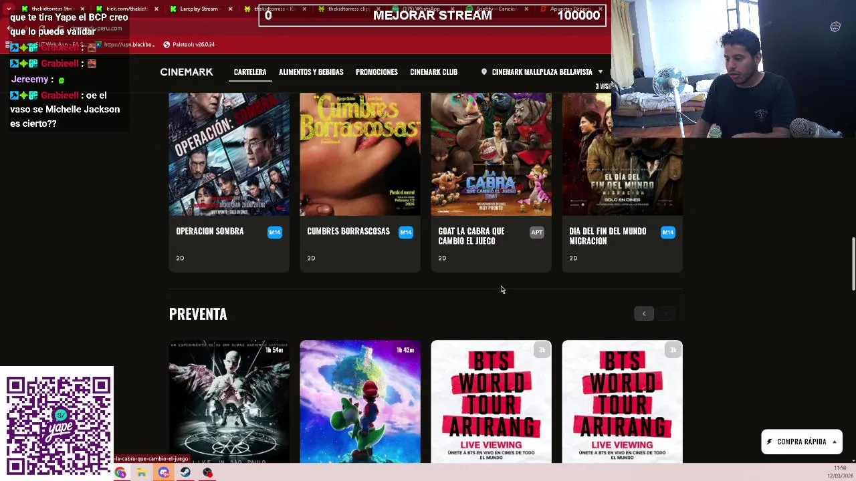Open the Discord taskbar icon
The image size is (856, 481).
pos(164,472)
